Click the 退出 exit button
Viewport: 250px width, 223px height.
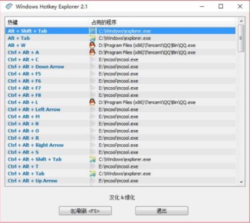162,210
